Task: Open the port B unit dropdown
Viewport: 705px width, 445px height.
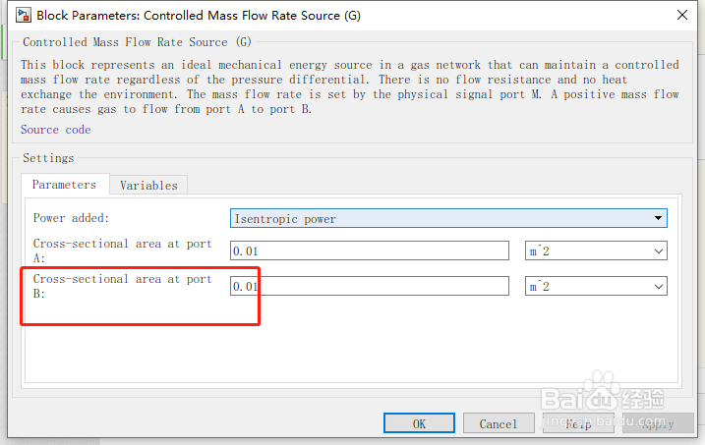Action: coord(596,287)
